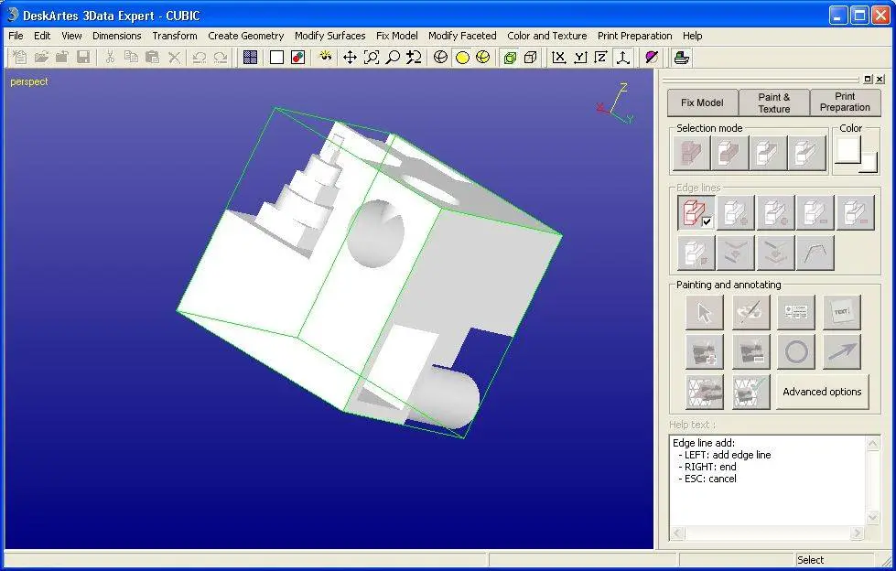Click Help text vertical scrollbar down arrow
The height and width of the screenshot is (571, 896).
[x=872, y=518]
